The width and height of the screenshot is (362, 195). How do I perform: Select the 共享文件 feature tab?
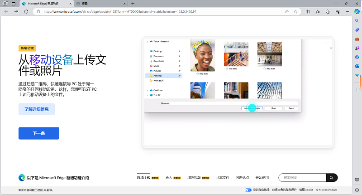point(223,178)
